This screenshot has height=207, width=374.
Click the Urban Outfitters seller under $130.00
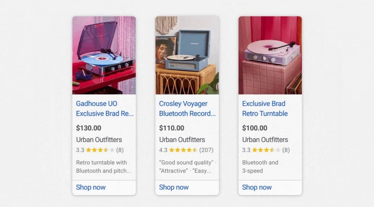(99, 140)
